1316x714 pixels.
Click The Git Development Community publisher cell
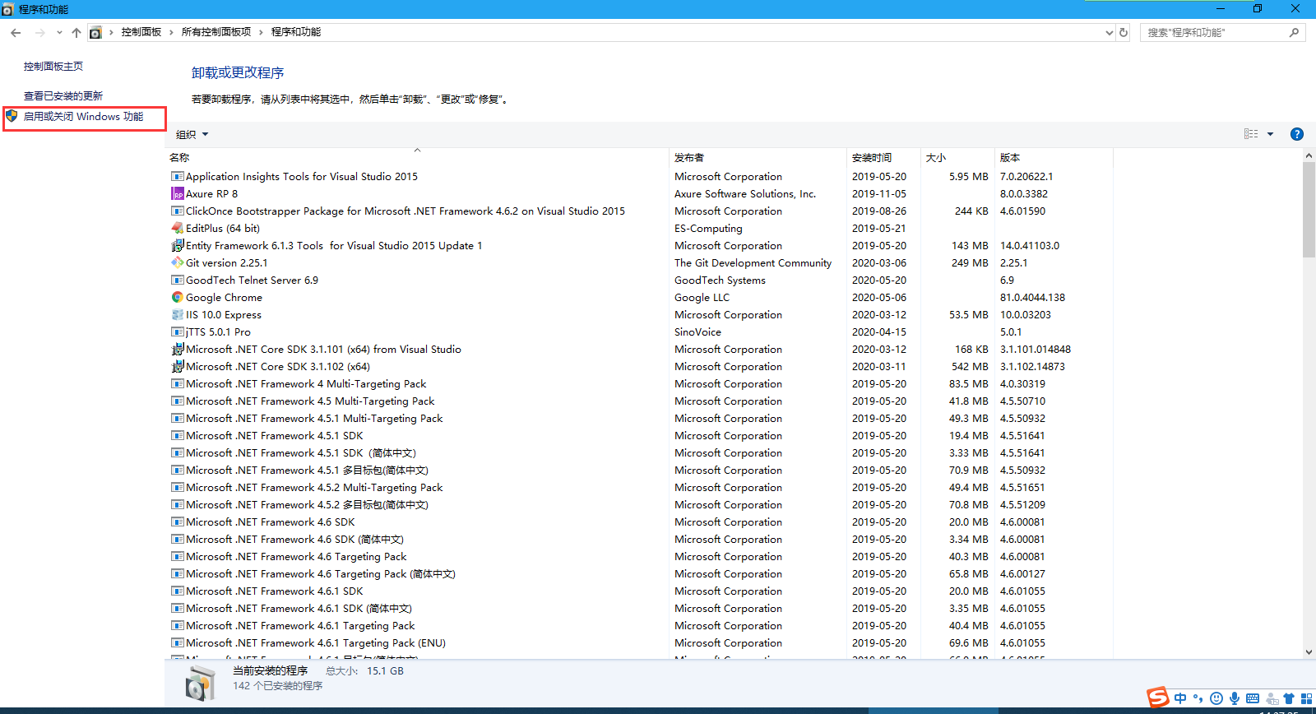tap(753, 263)
